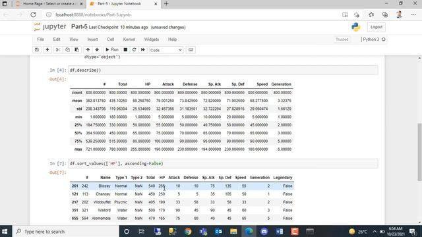Image resolution: width=422 pixels, height=237 pixels.
Task: Open browser favorites star icon
Action: (x=371, y=14)
